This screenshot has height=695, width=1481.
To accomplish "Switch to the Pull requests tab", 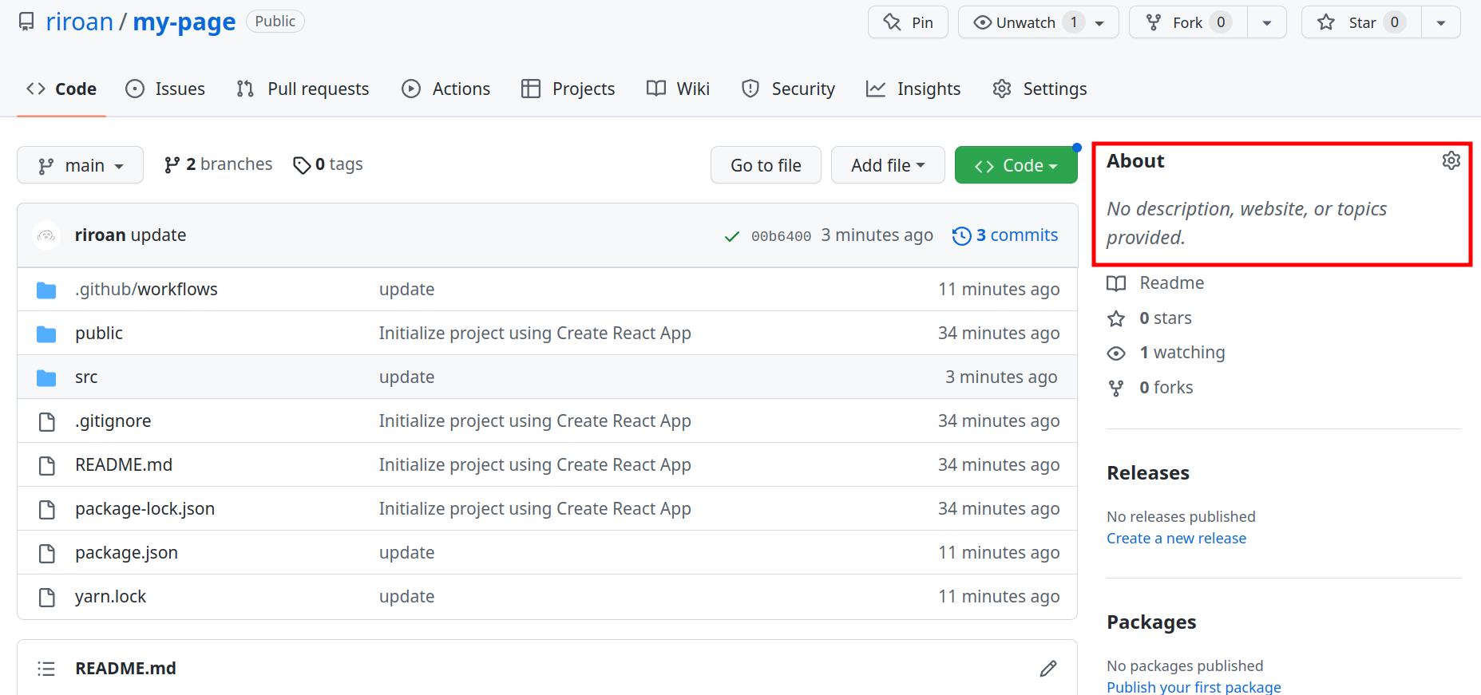I will coord(303,89).
